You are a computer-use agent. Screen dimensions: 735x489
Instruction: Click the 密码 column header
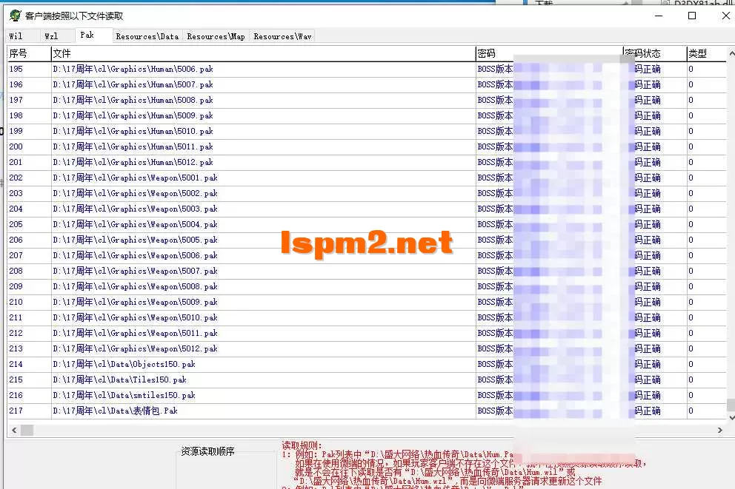[549, 53]
